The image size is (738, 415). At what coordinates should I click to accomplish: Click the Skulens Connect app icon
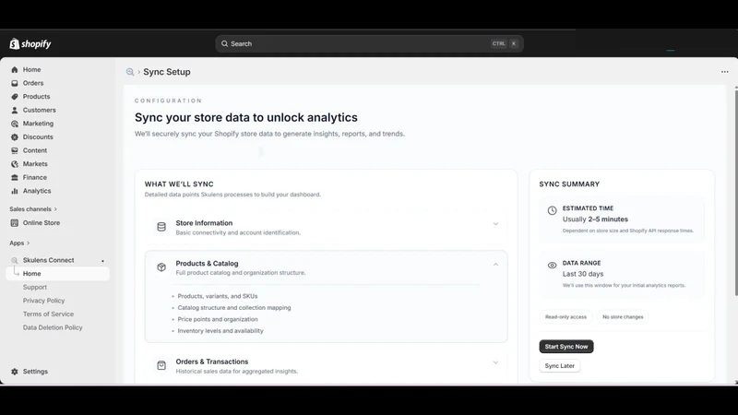[15, 260]
